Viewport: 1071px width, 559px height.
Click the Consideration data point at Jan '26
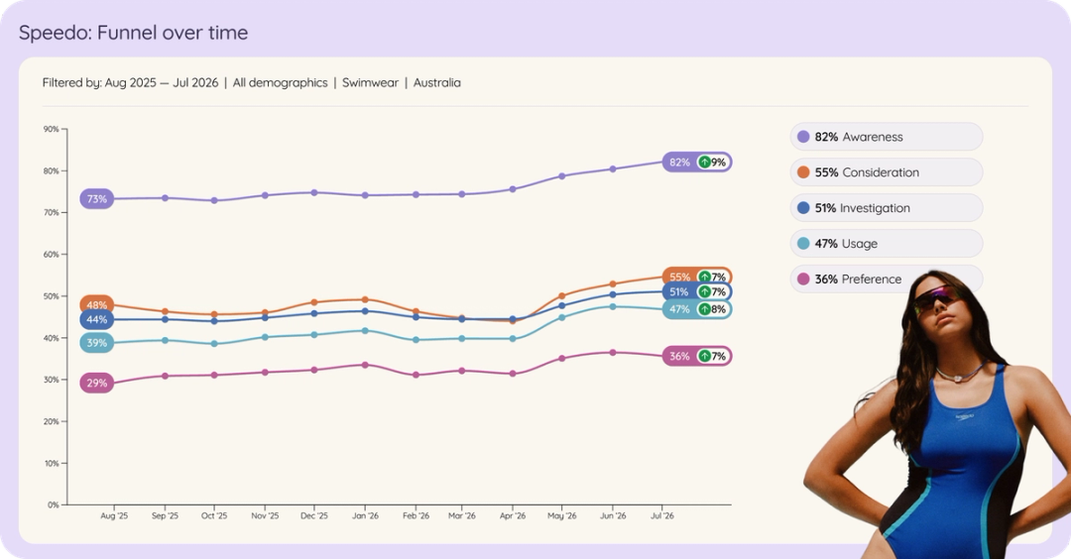365,299
